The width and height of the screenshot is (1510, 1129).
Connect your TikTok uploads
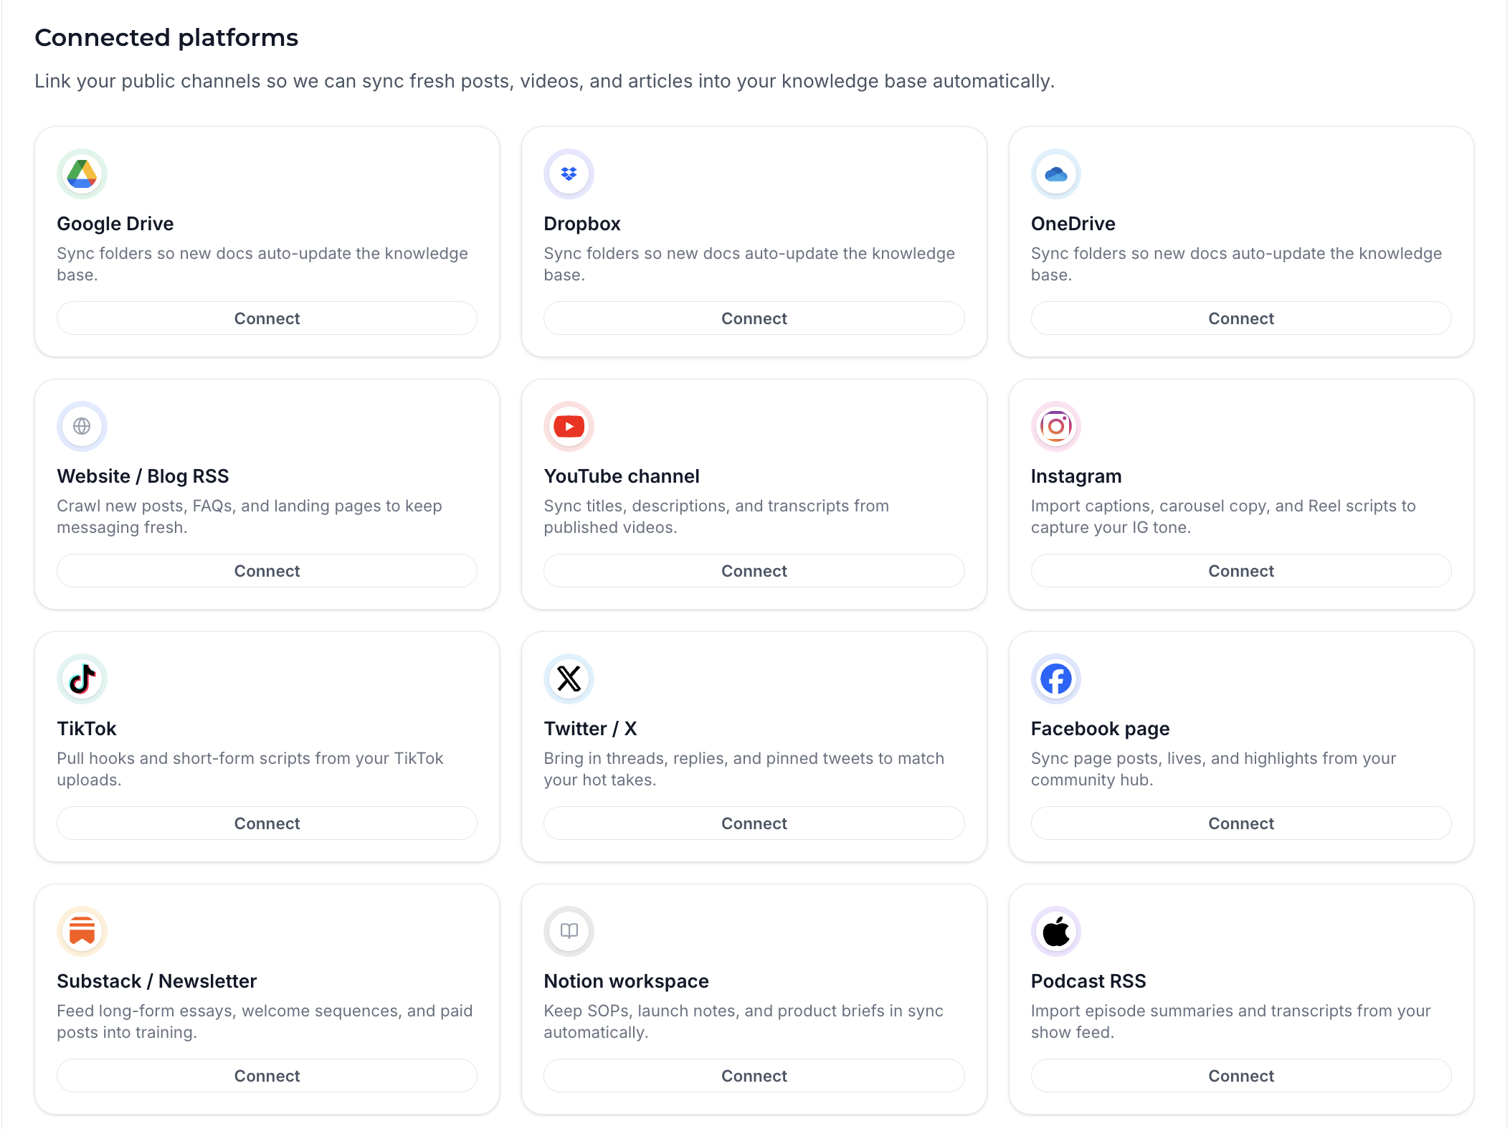click(267, 823)
